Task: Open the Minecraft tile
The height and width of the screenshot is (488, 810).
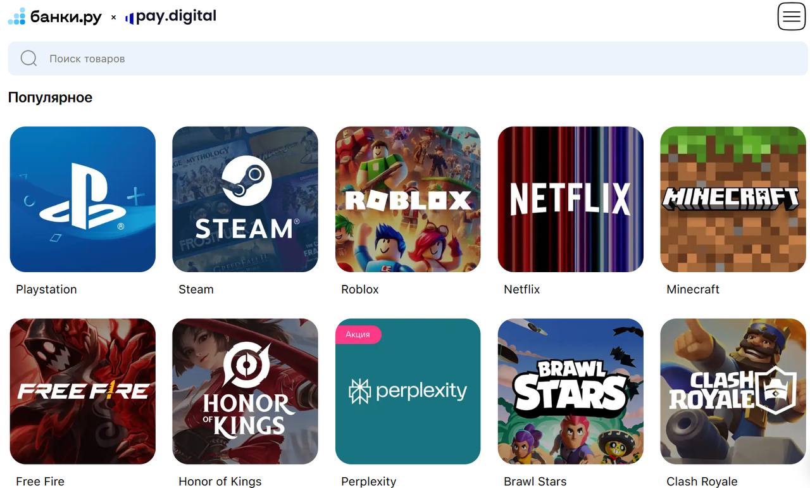Action: pos(733,199)
